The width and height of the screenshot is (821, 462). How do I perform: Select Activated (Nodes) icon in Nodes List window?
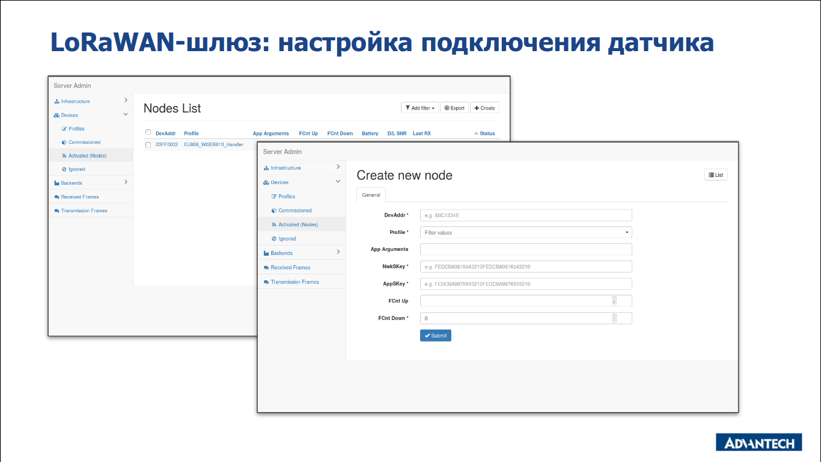point(64,156)
